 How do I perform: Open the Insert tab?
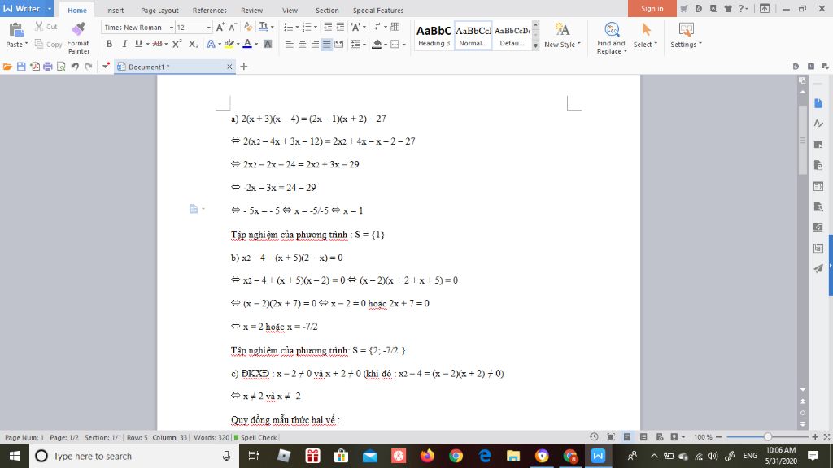115,10
